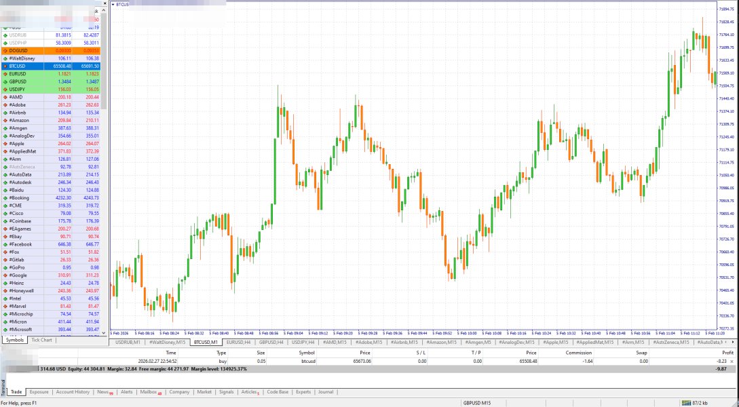This screenshot has width=739, height=407.
Task: Open the Mailbox tab in the terminal
Action: coord(149,391)
